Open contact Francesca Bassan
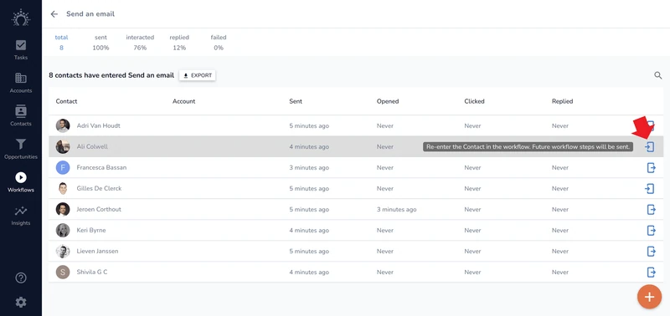This screenshot has height=316, width=670. click(101, 167)
